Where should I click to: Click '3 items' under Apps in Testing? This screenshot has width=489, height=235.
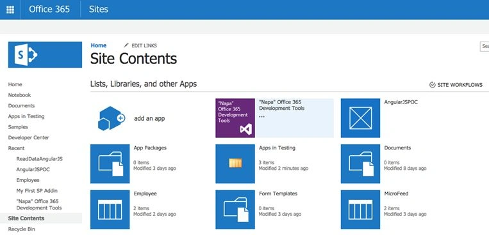coord(266,162)
